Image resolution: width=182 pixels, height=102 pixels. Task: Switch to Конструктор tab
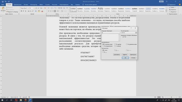[x=34, y=5]
